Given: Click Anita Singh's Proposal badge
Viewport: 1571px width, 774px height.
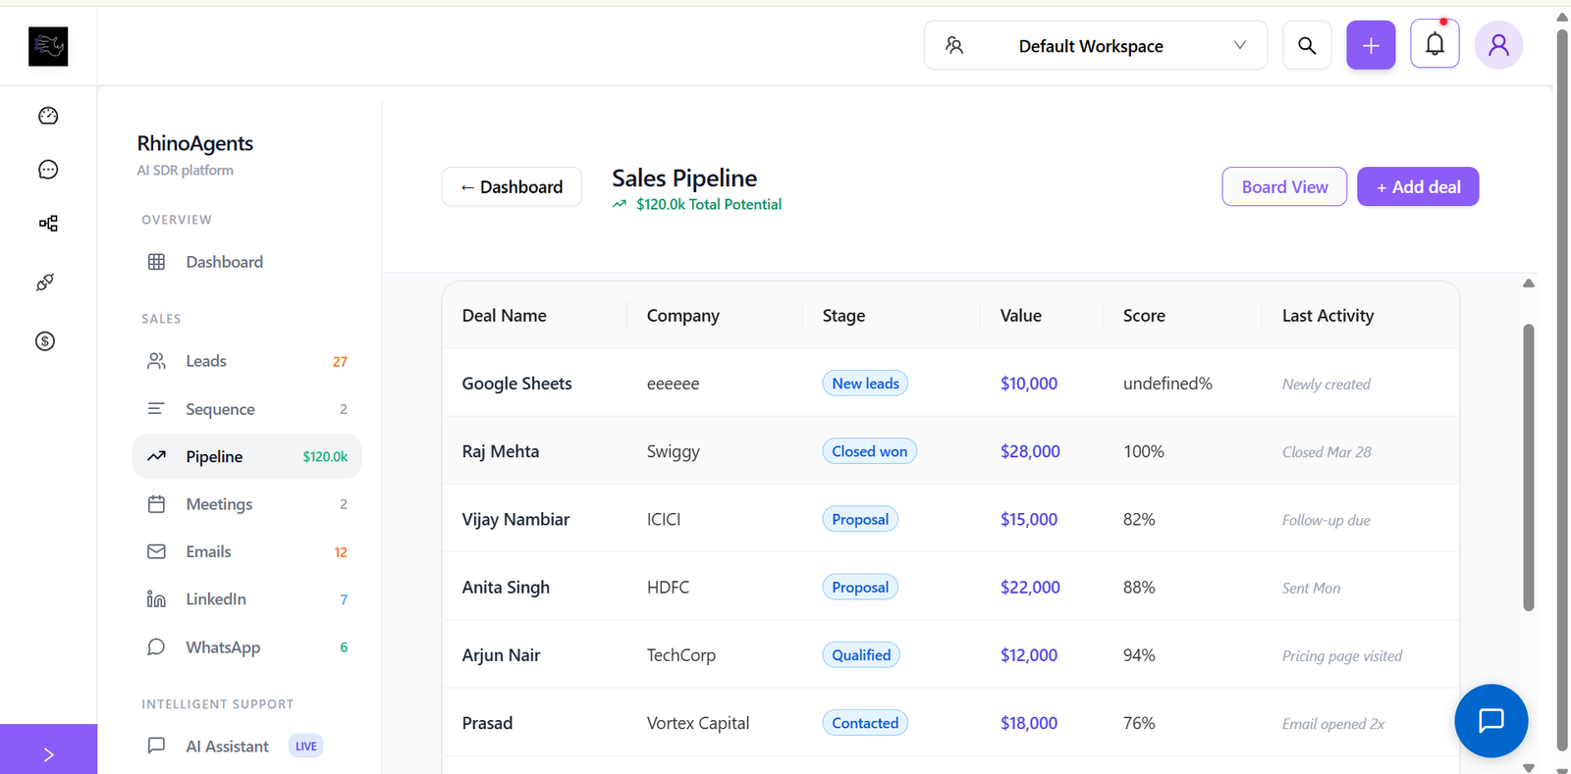Looking at the screenshot, I should pyautogui.click(x=860, y=587).
